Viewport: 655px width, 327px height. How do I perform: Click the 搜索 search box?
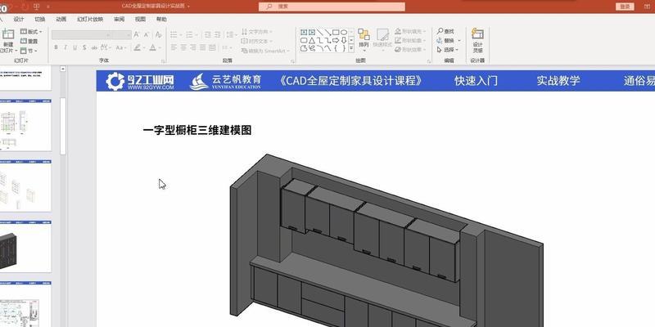(332, 7)
